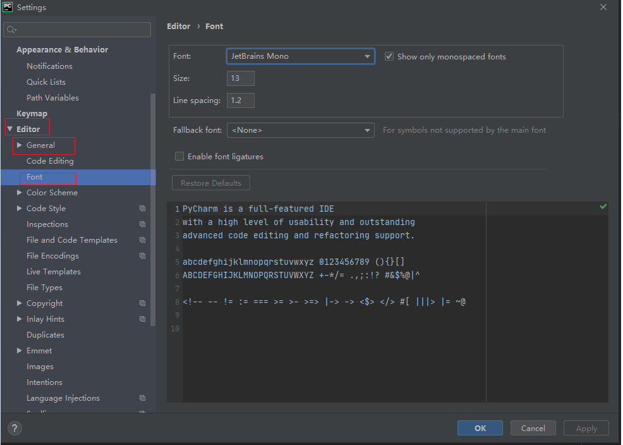
Task: Click the Apply button
Action: click(x=586, y=429)
